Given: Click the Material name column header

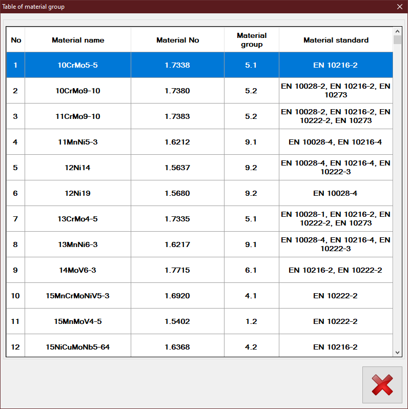Looking at the screenshot, I should click(78, 40).
